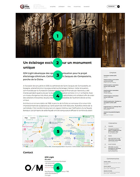The image size is (140, 177).
Task: Open the Chef de projet en prescription architectural job
Action: [111, 80]
